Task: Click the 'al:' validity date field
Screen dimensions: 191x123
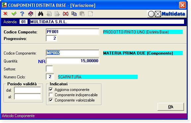Action: (x=28, y=97)
